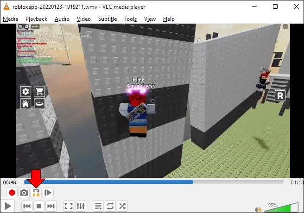Minimize the VLC window
This screenshot has height=213, width=304.
click(254, 6)
